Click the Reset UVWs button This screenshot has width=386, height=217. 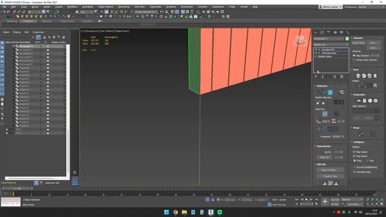click(358, 43)
